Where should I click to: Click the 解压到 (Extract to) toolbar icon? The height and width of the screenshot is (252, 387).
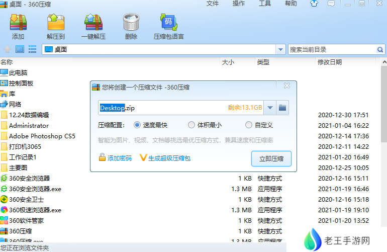tap(56, 22)
